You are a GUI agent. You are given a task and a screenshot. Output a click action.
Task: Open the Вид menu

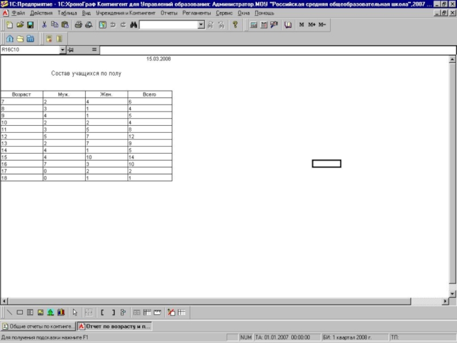coord(86,13)
